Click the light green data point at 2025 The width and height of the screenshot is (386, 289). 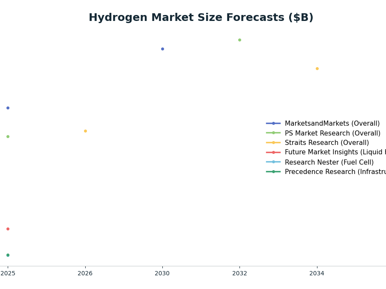[8, 137]
